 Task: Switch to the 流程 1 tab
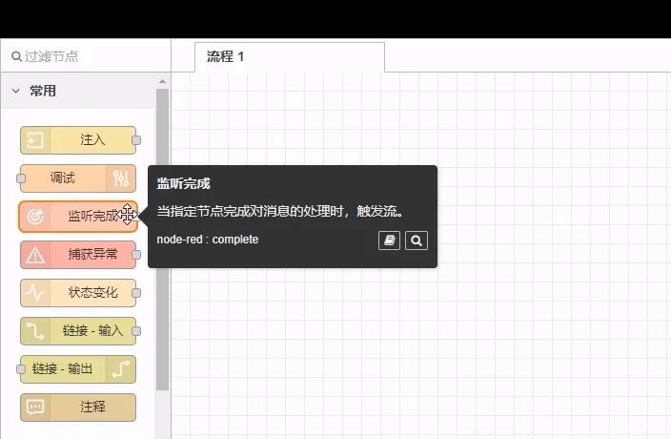coord(290,56)
